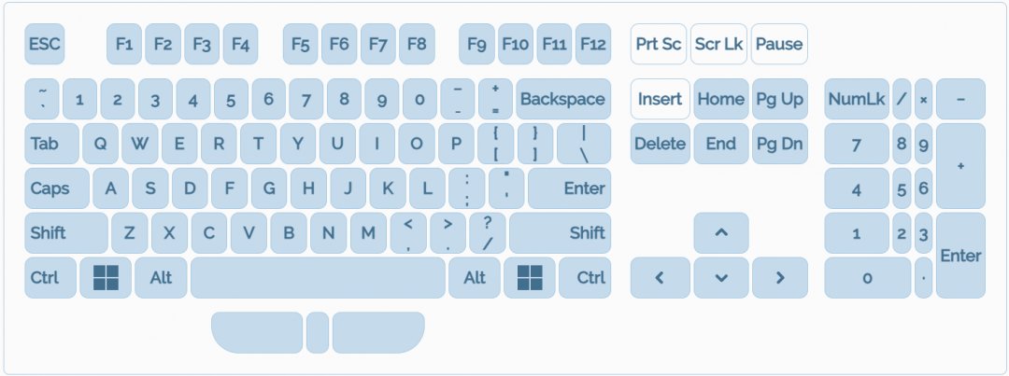Viewport: 1009px width, 376px height.
Task: Click the right Windows logo key
Action: [530, 277]
